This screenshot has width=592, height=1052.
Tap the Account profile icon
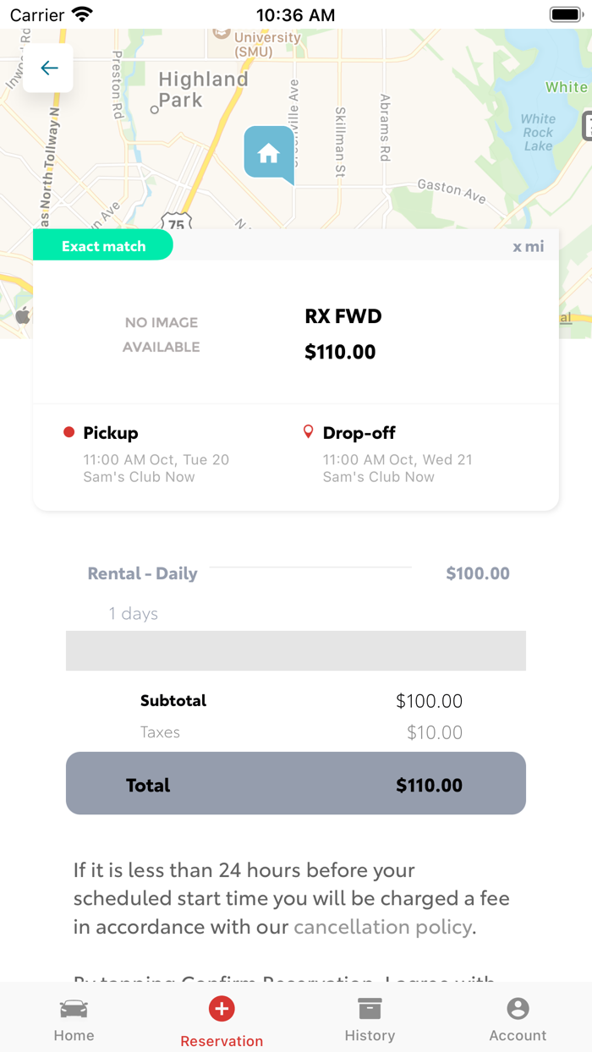click(x=518, y=1008)
